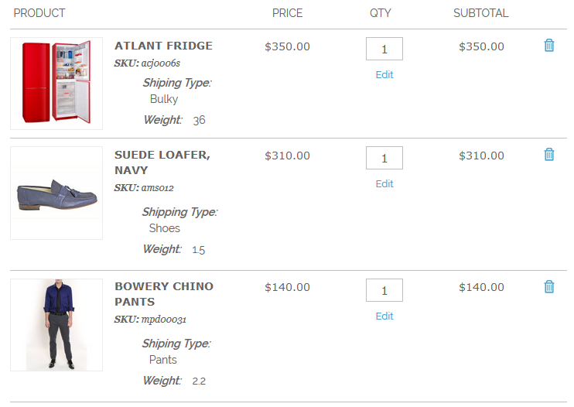Focus the Atlant Fridge quantity field
Viewport: 574px width, 407px height.
coord(384,49)
